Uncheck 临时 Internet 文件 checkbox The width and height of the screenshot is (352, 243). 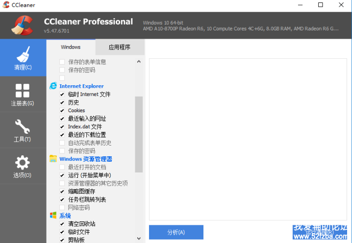point(62,94)
